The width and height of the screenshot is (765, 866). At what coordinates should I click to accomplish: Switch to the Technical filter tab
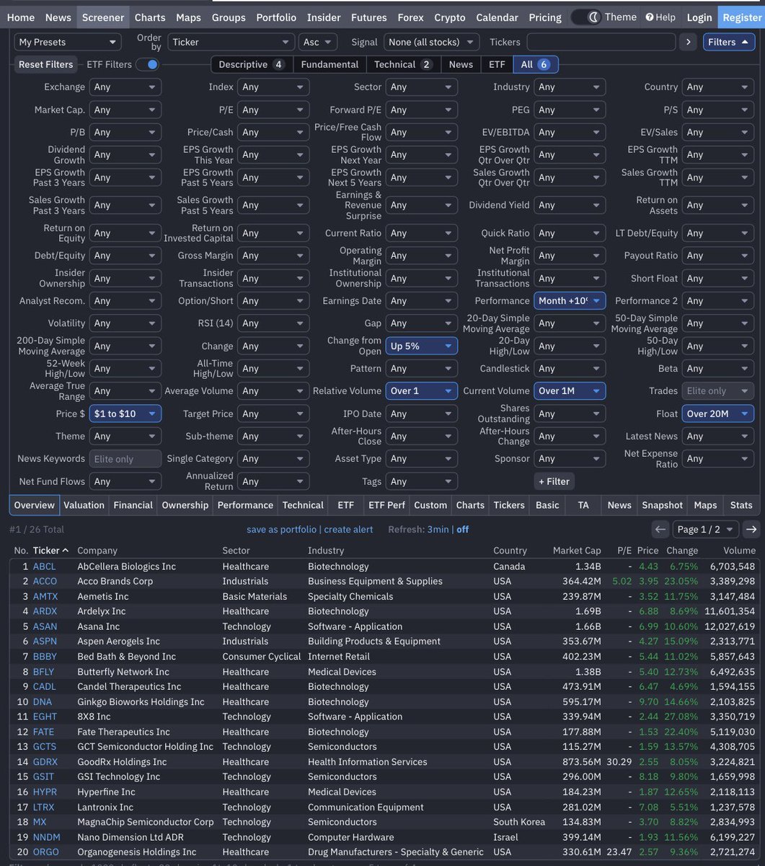point(403,64)
